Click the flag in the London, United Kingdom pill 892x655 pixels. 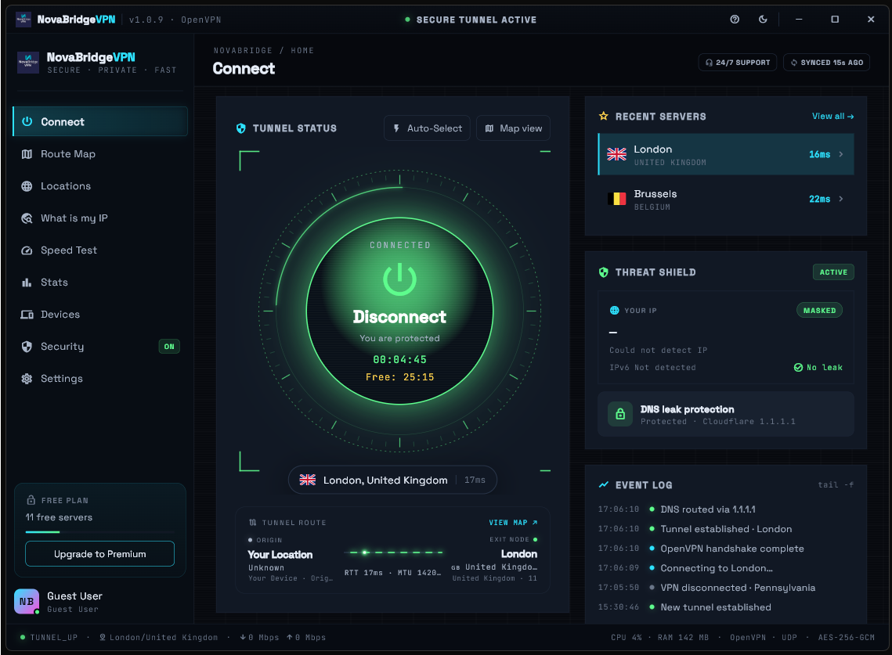tap(308, 480)
